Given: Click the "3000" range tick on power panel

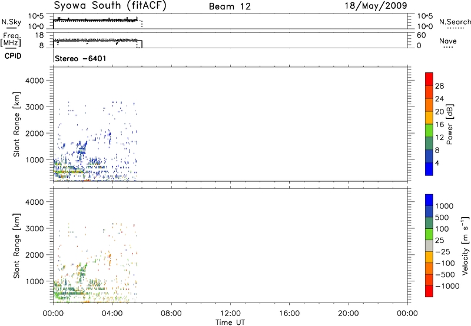Looking at the screenshot, I should tap(34, 107).
